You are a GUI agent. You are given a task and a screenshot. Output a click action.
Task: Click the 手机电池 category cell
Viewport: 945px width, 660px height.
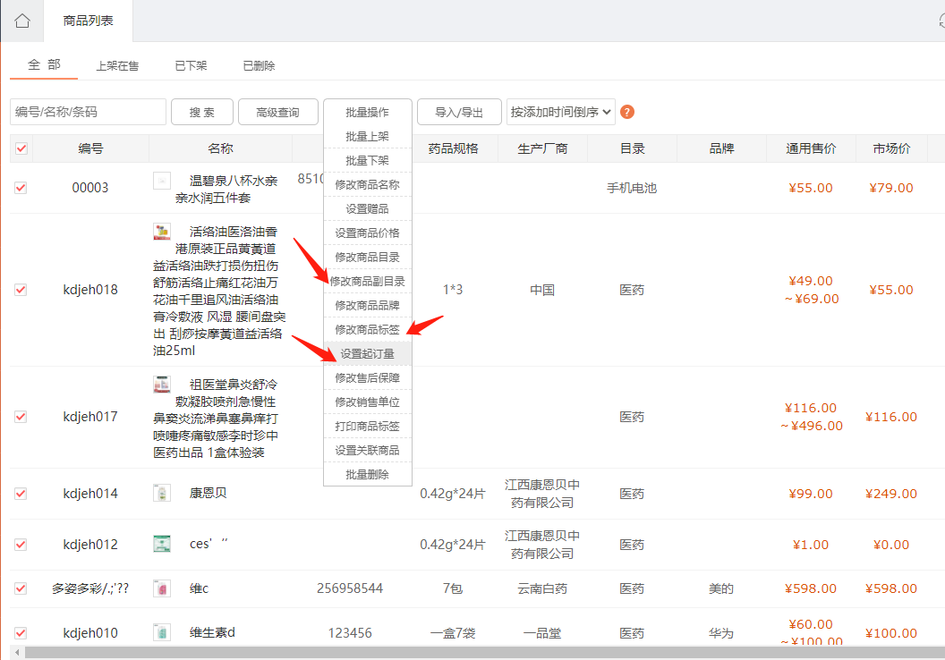pos(632,188)
